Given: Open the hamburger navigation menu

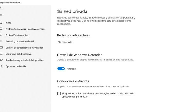Looking at the screenshot, I should 1,15.
